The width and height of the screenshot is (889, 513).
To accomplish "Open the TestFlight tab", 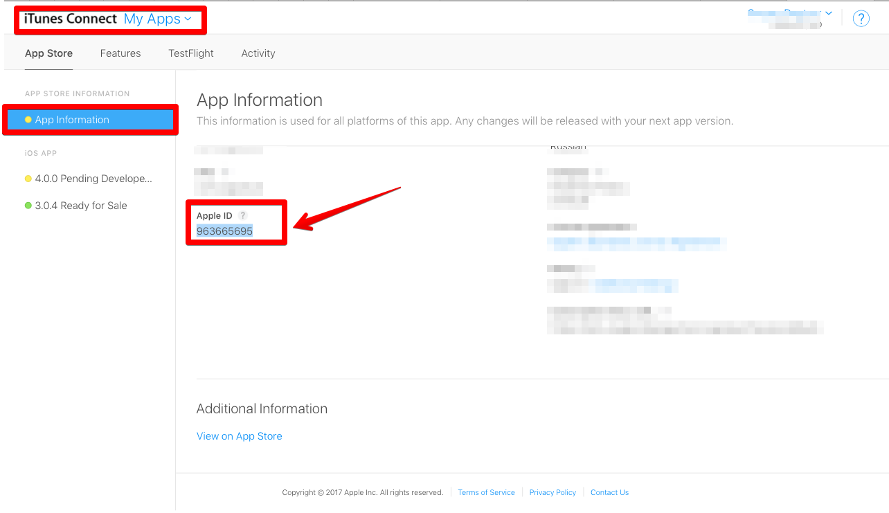I will [x=191, y=53].
